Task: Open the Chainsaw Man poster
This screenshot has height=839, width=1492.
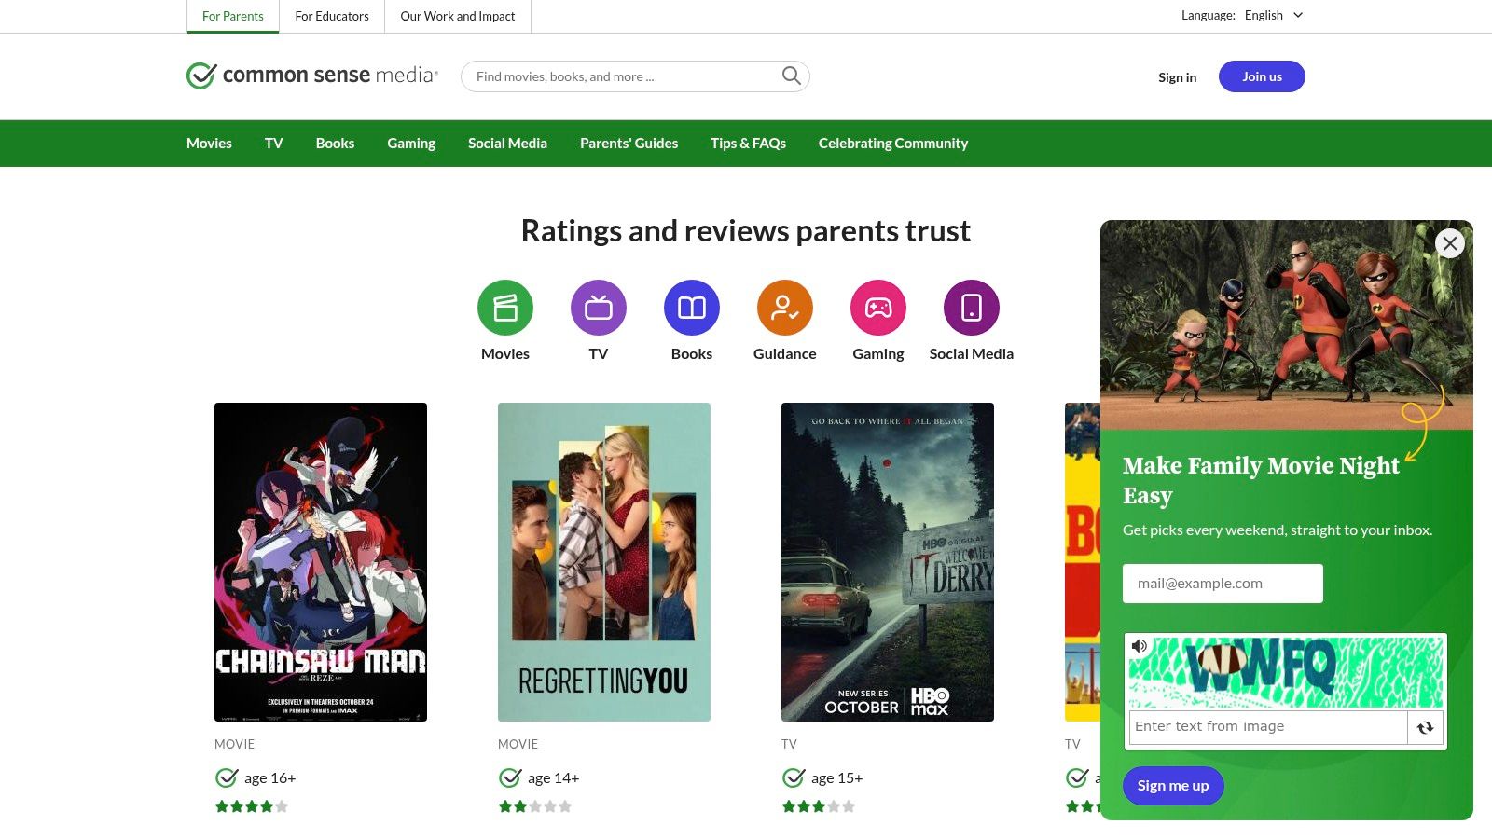Action: point(321,562)
